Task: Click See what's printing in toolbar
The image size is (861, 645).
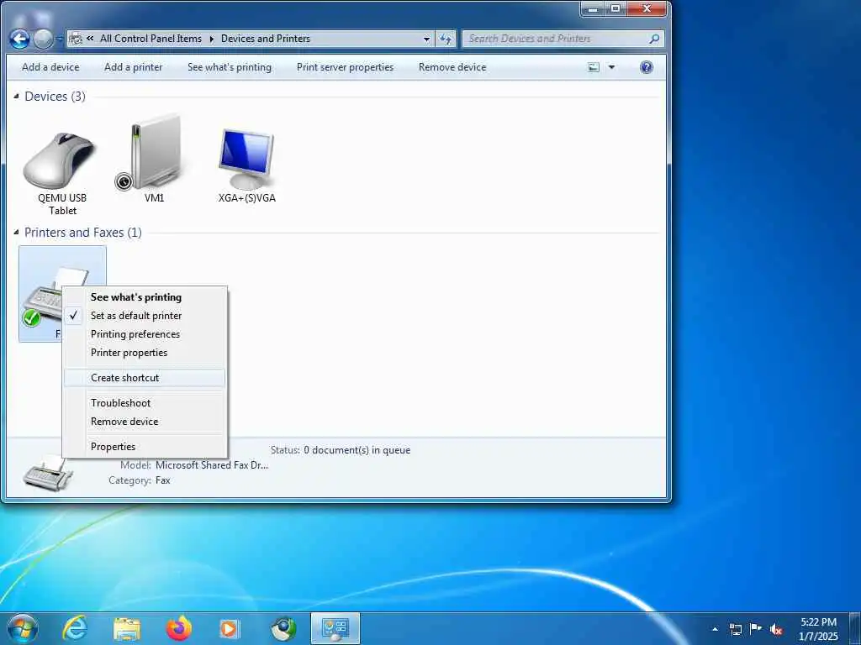Action: (230, 67)
